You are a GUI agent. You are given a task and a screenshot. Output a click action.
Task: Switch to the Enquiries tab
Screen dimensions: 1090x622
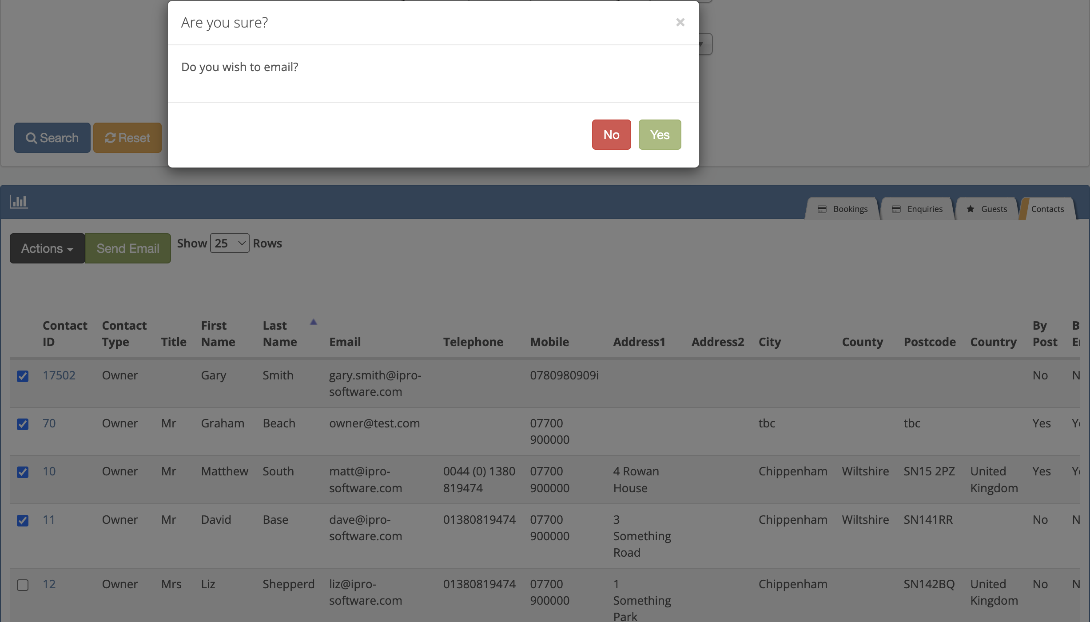click(917, 209)
